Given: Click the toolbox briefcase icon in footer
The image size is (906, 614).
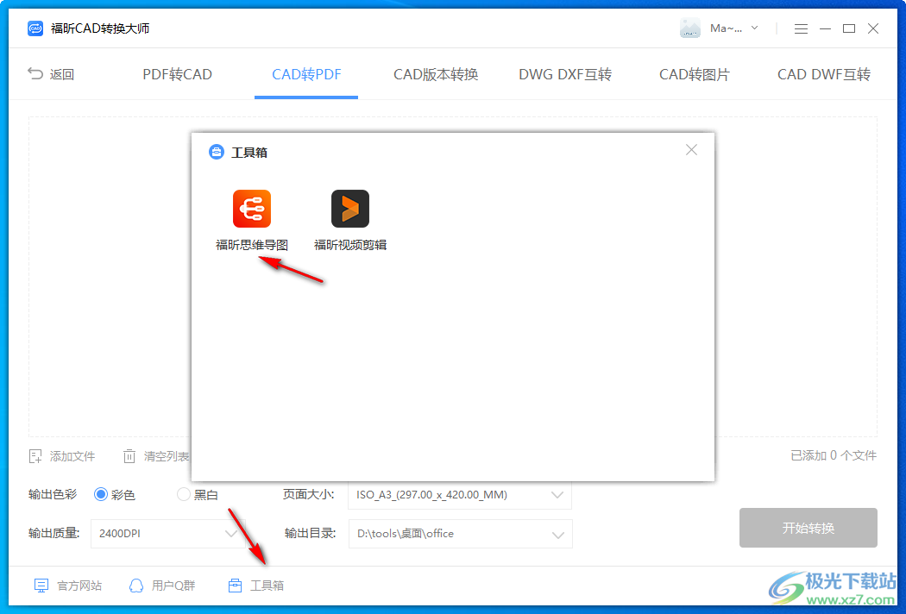Looking at the screenshot, I should click(235, 586).
